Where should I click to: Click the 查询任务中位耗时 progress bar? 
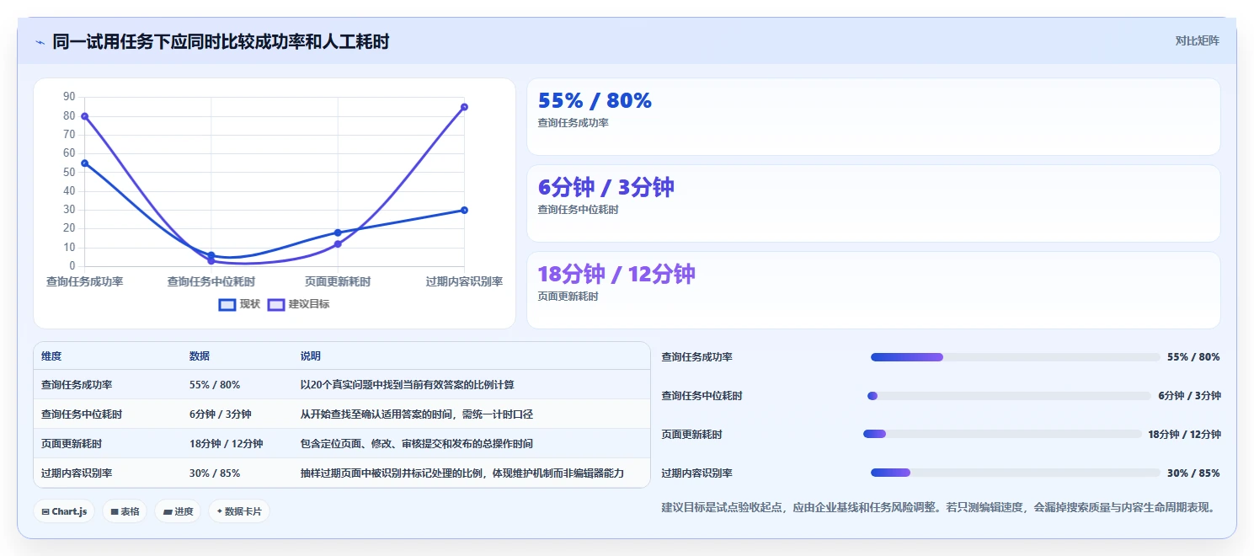click(x=1009, y=396)
